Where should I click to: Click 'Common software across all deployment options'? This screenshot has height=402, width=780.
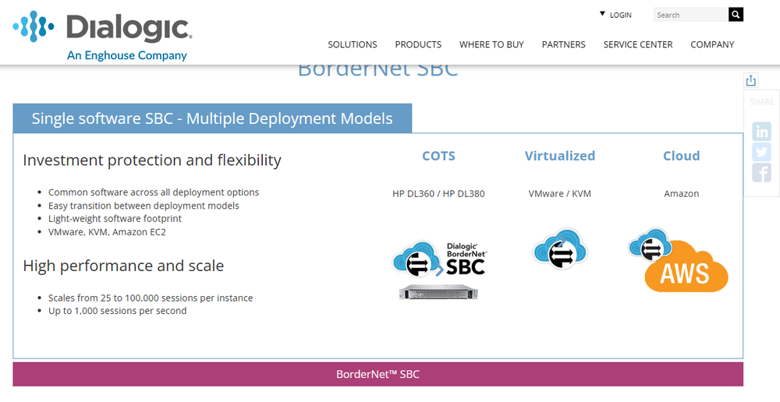154,192
